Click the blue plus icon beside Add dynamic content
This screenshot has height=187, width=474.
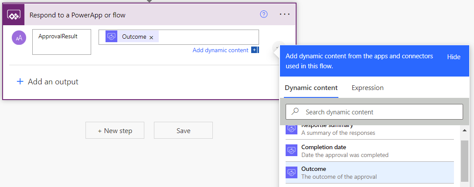[x=255, y=50]
